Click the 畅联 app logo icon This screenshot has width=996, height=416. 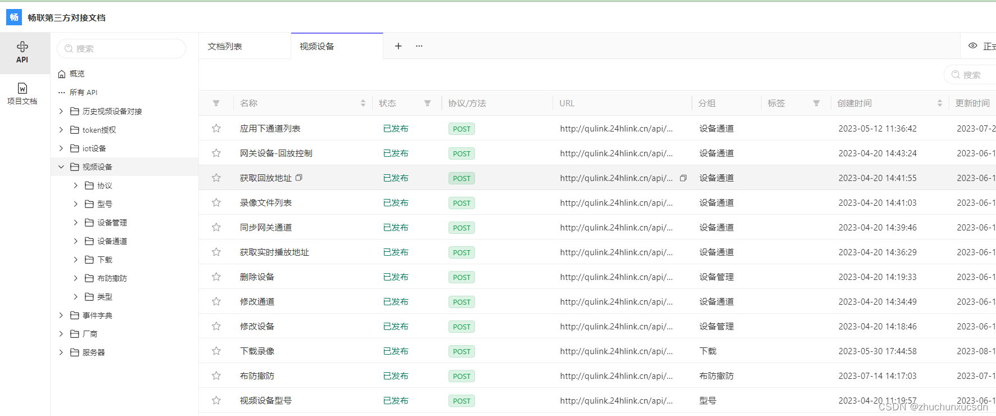14,17
